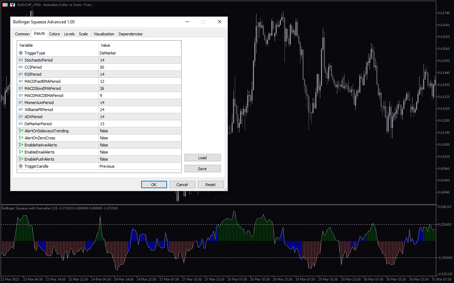Click the MACDMACDEMAPeriod integer icon
This screenshot has width=454, height=283.
click(x=21, y=96)
